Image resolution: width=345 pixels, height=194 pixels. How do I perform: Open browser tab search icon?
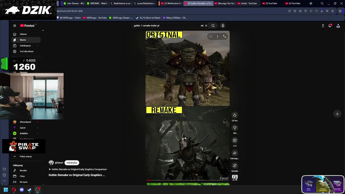tap(322, 3)
